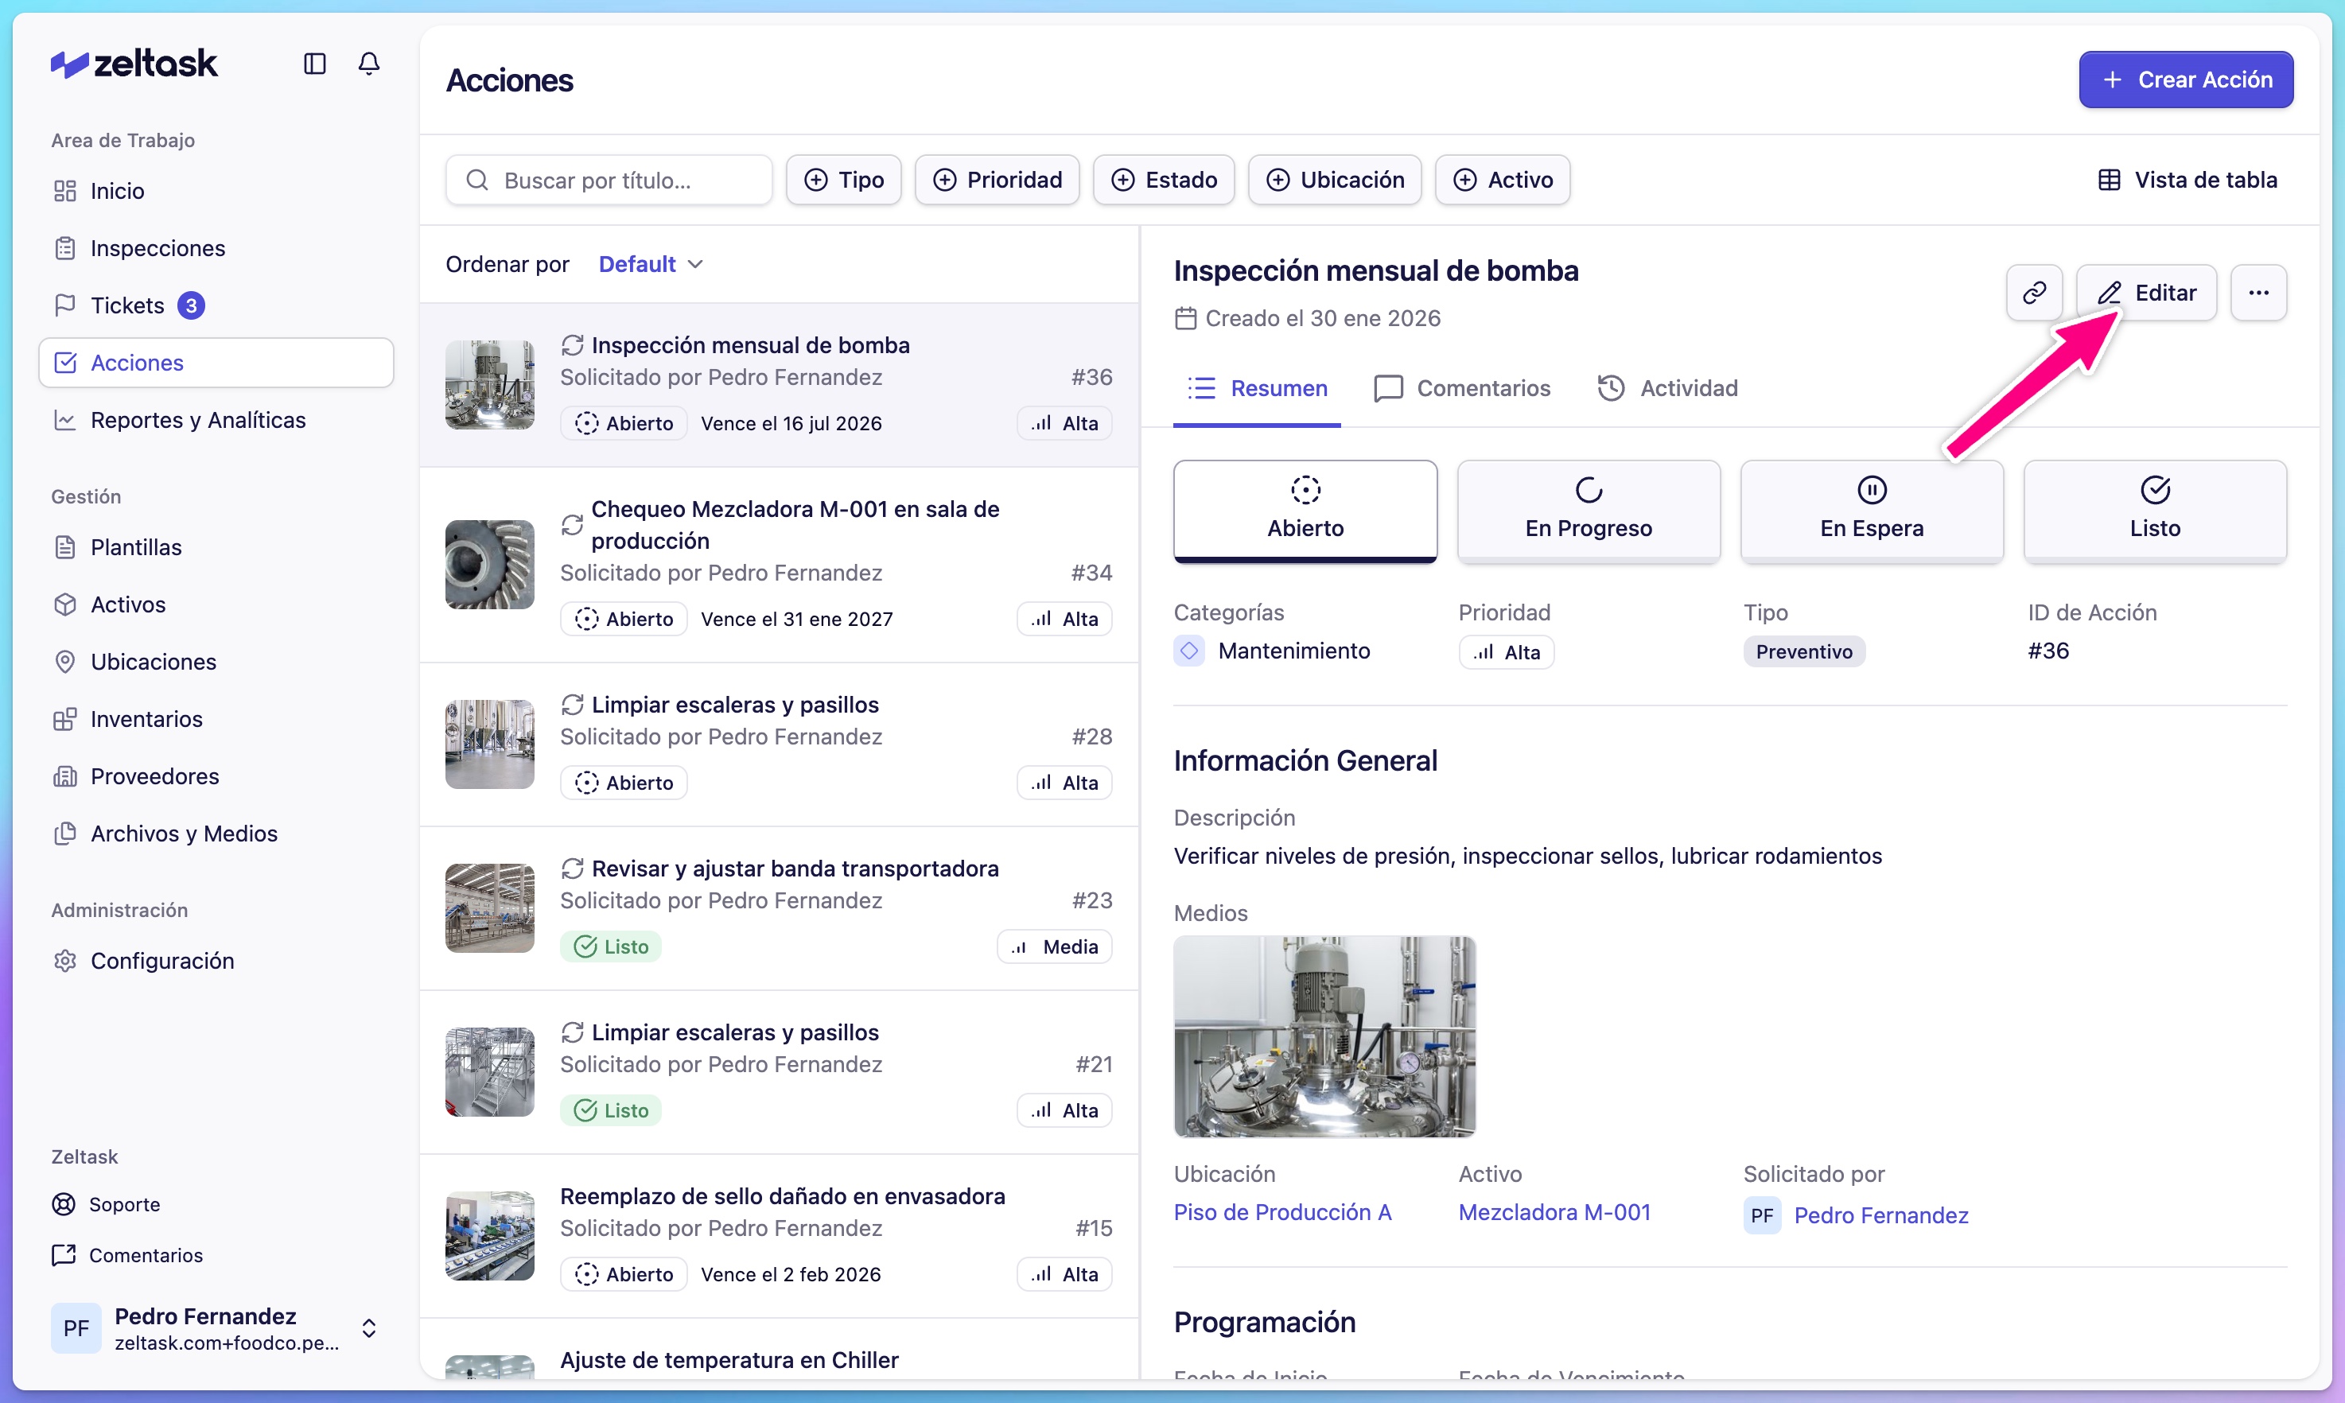Click the Ajuste de temperatura en Chiller title

(x=729, y=1361)
